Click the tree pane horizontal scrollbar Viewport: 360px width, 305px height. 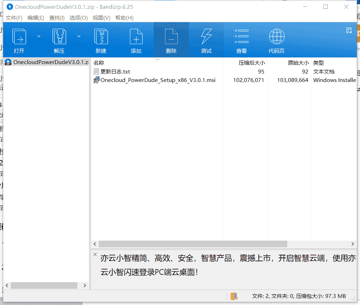(44, 286)
